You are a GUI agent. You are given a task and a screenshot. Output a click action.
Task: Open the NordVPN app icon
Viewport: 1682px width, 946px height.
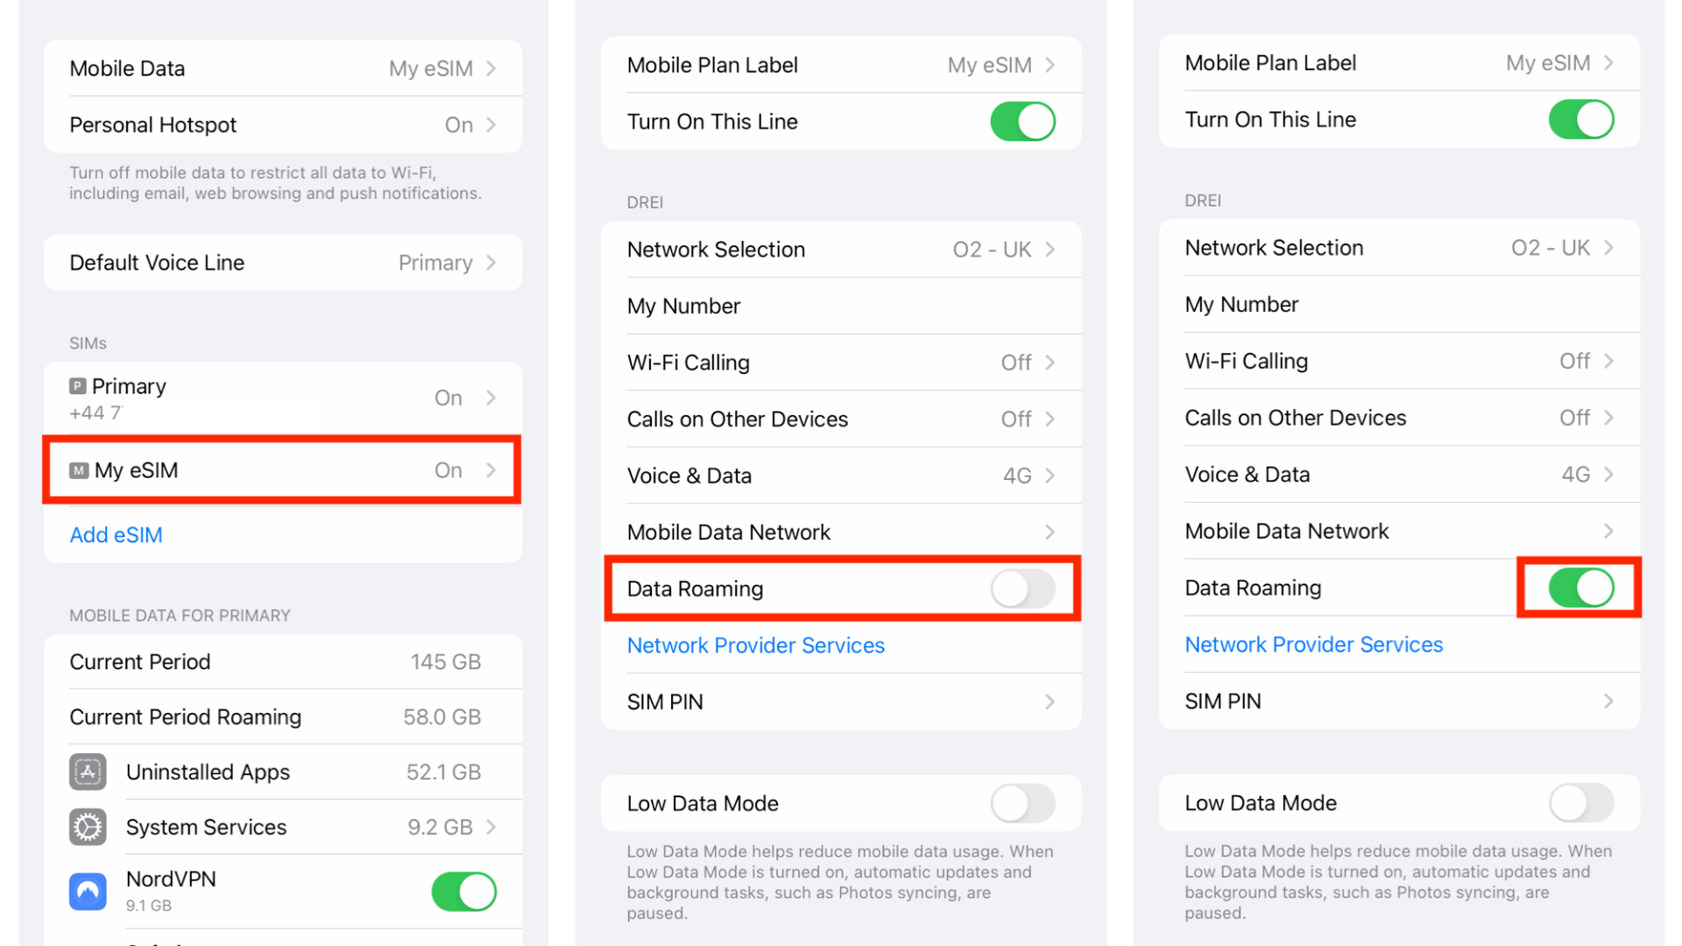coord(88,892)
